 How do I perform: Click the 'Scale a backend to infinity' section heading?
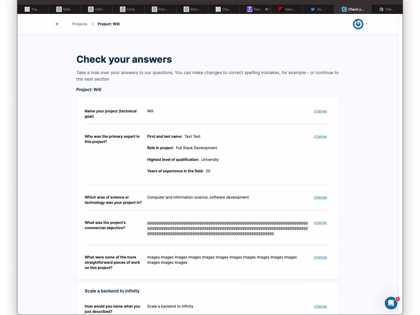(112, 291)
